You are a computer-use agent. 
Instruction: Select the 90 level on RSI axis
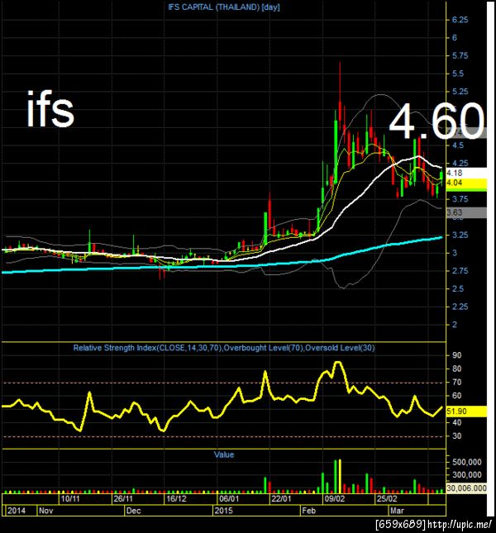457,355
